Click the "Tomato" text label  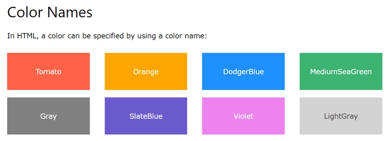[x=48, y=72]
